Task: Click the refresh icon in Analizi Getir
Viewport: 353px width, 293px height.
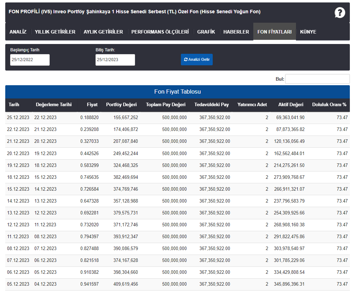Action: [x=186, y=60]
